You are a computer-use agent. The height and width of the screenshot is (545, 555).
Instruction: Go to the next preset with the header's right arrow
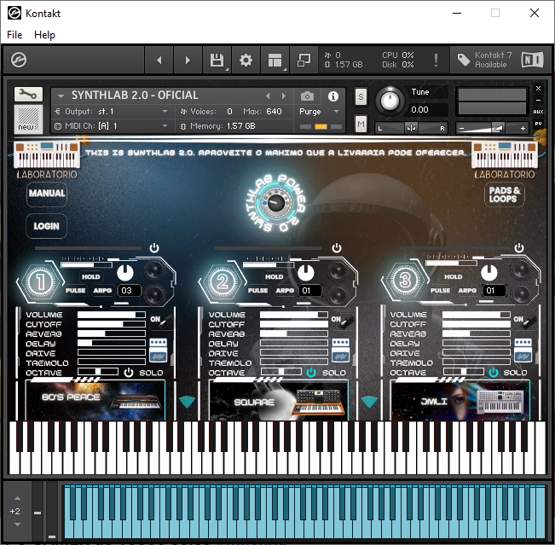point(188,60)
